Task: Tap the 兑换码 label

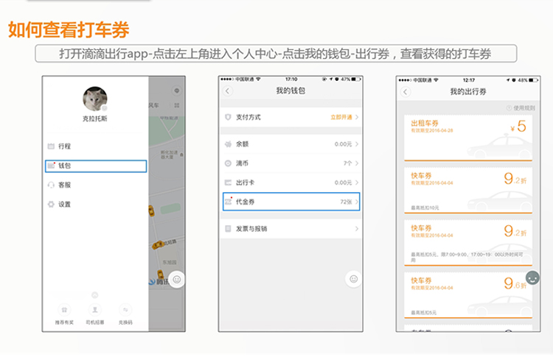Action: click(125, 322)
